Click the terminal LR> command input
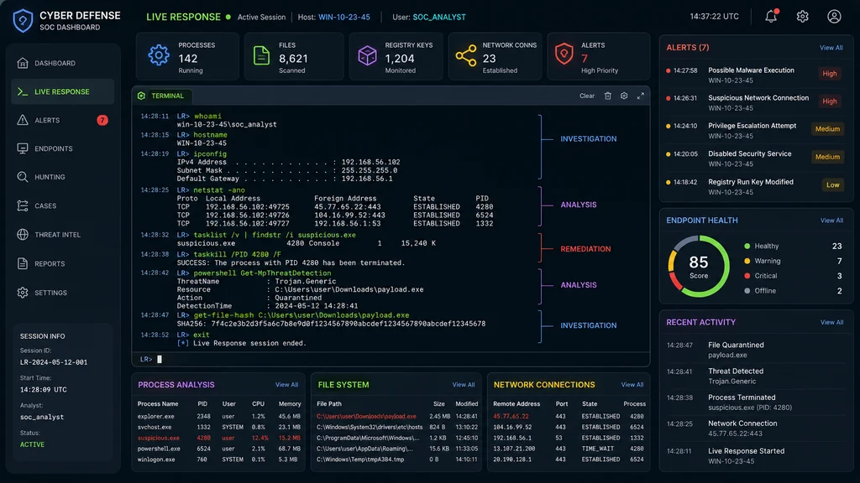The height and width of the screenshot is (483, 860). (x=391, y=359)
